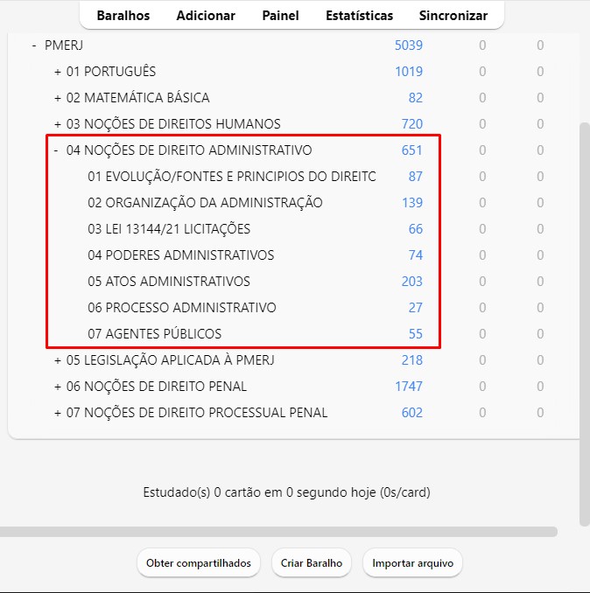Open the Painel card browser

click(280, 16)
